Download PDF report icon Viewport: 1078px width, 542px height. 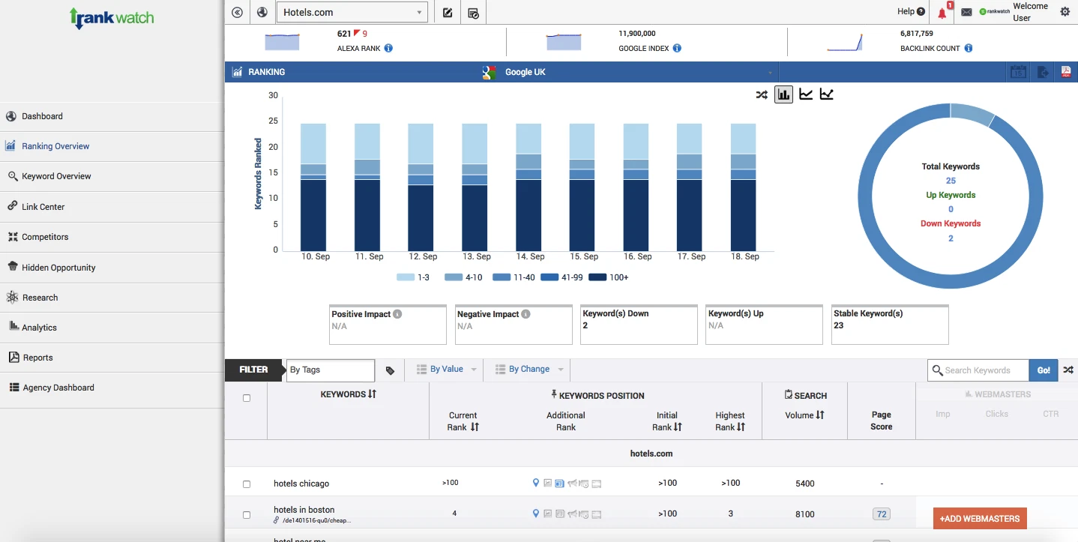click(x=1066, y=72)
